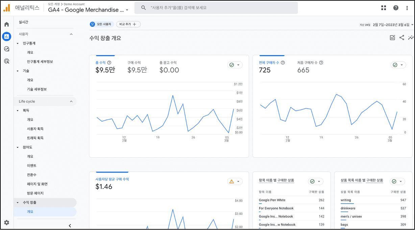Click help icon next to 처음 구매자 수
The height and width of the screenshot is (230, 415).
[321, 63]
